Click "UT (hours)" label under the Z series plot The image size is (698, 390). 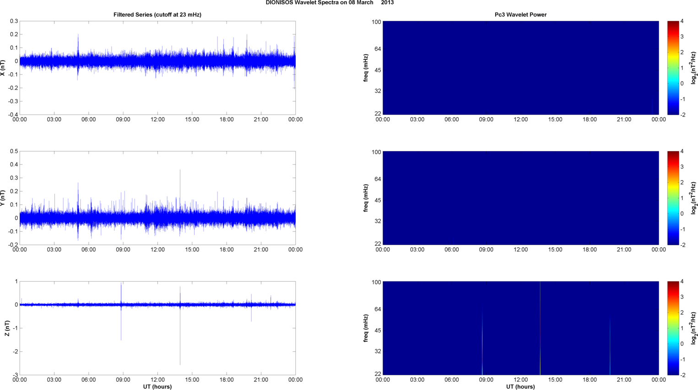click(157, 386)
